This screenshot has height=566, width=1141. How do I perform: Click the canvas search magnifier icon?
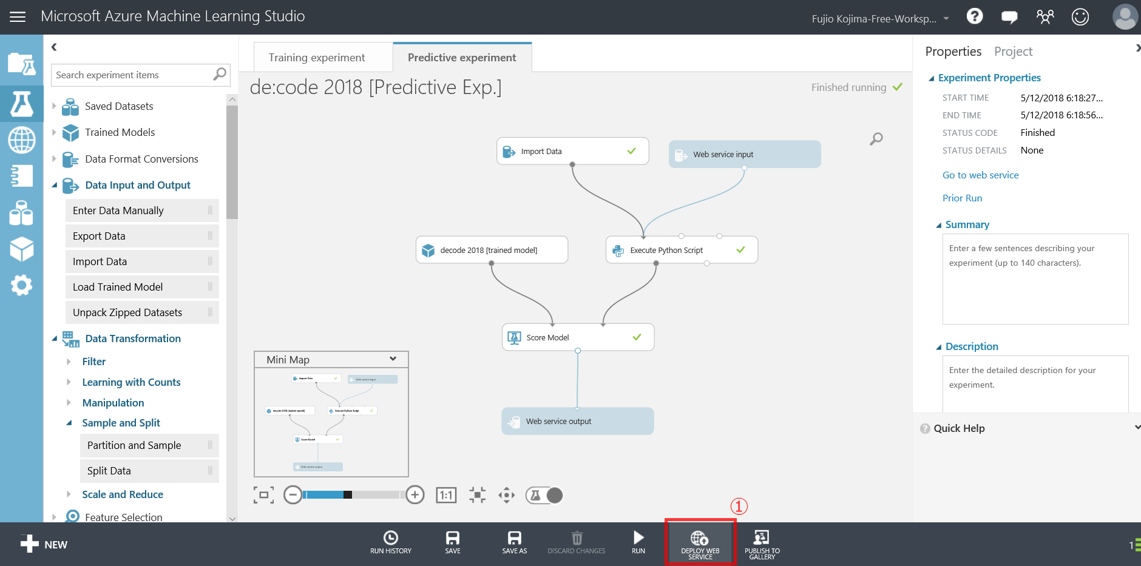pyautogui.click(x=876, y=139)
